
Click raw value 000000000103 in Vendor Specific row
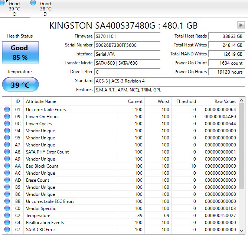(x=220, y=208)
